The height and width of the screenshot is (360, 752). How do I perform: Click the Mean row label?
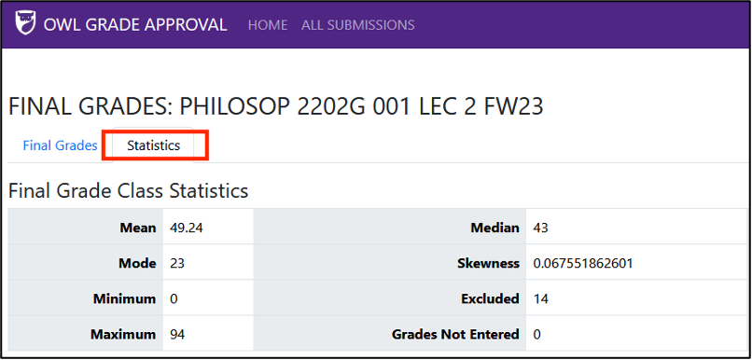coord(138,228)
